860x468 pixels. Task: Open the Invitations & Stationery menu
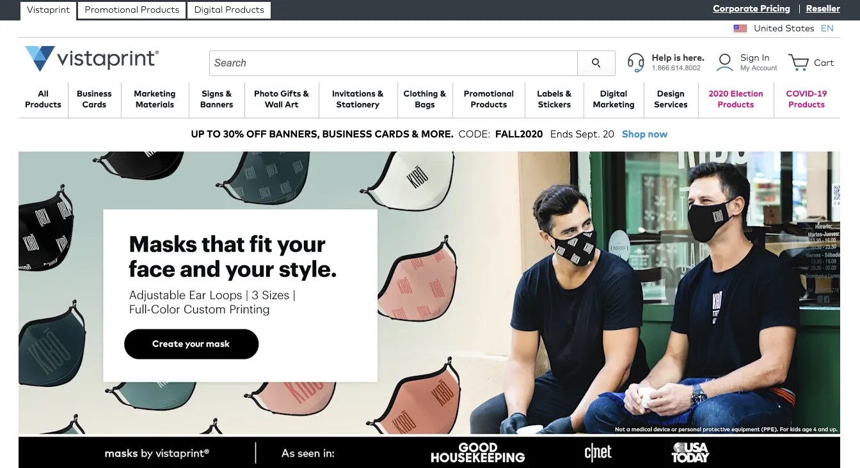[358, 99]
